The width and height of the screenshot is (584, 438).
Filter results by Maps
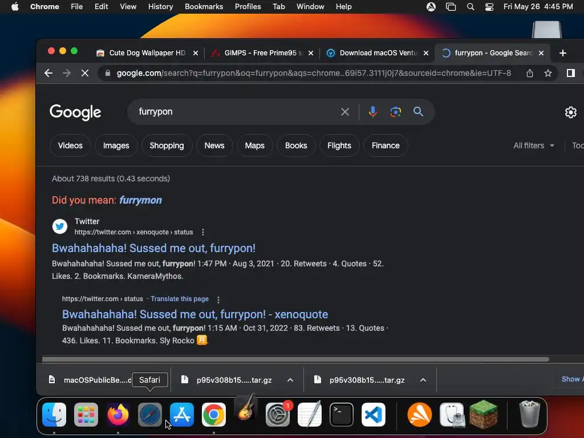[255, 145]
